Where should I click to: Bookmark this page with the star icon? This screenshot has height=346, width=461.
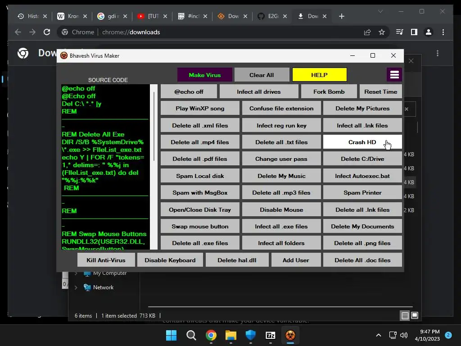[382, 32]
